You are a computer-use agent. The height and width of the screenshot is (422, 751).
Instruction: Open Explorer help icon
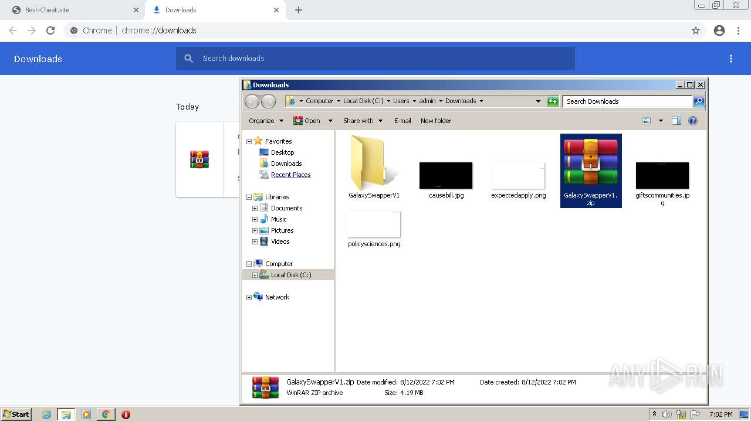pos(693,121)
